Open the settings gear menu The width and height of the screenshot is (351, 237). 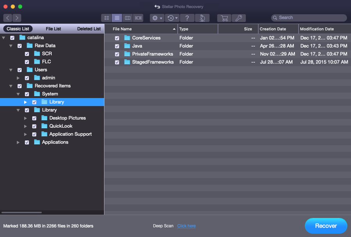pos(157,18)
